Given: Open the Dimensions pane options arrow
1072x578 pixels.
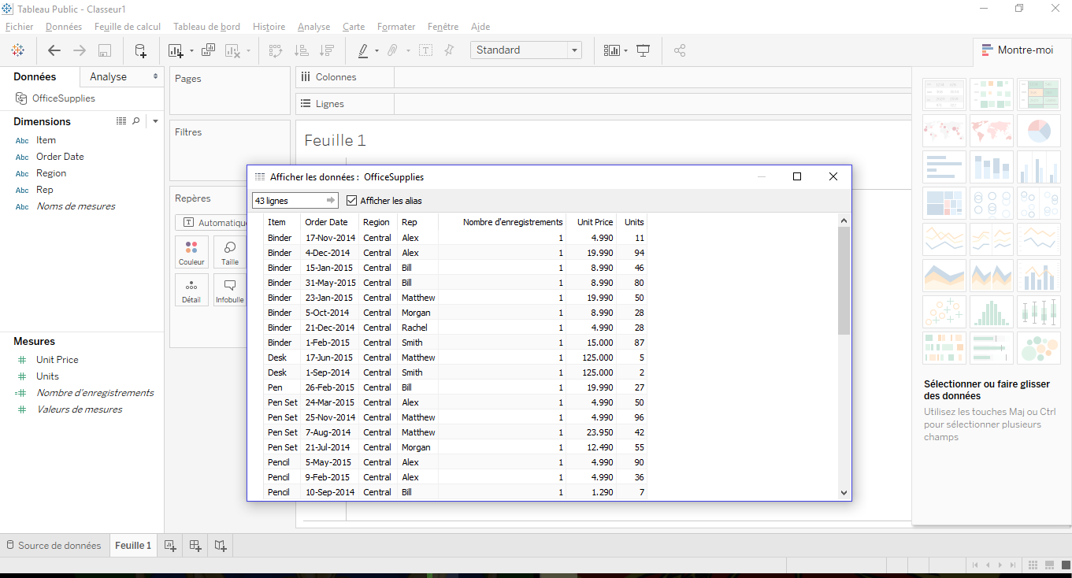Looking at the screenshot, I should (x=154, y=120).
